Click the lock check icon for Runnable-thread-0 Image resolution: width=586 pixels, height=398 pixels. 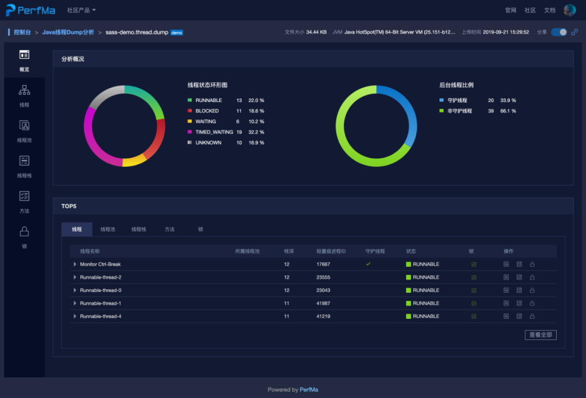tap(474, 291)
